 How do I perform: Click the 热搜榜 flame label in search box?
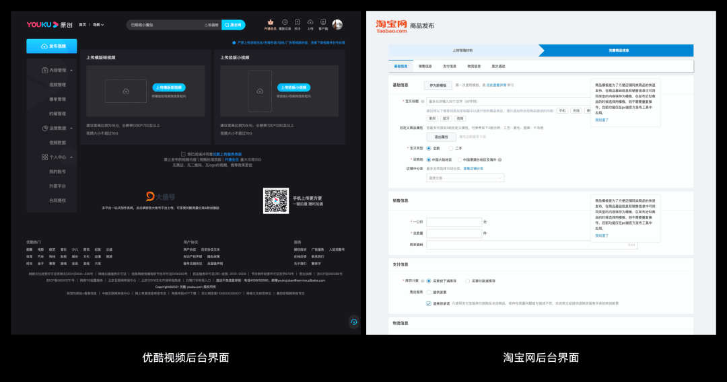tap(211, 25)
